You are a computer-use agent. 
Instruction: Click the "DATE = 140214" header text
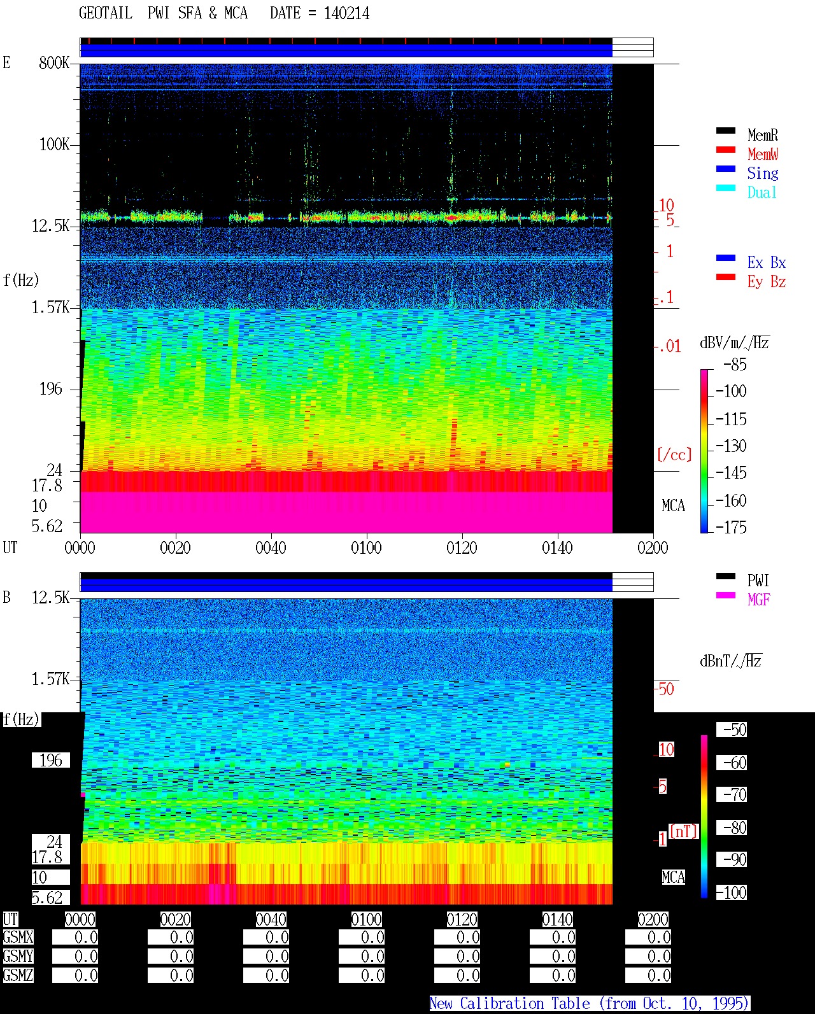(x=320, y=13)
